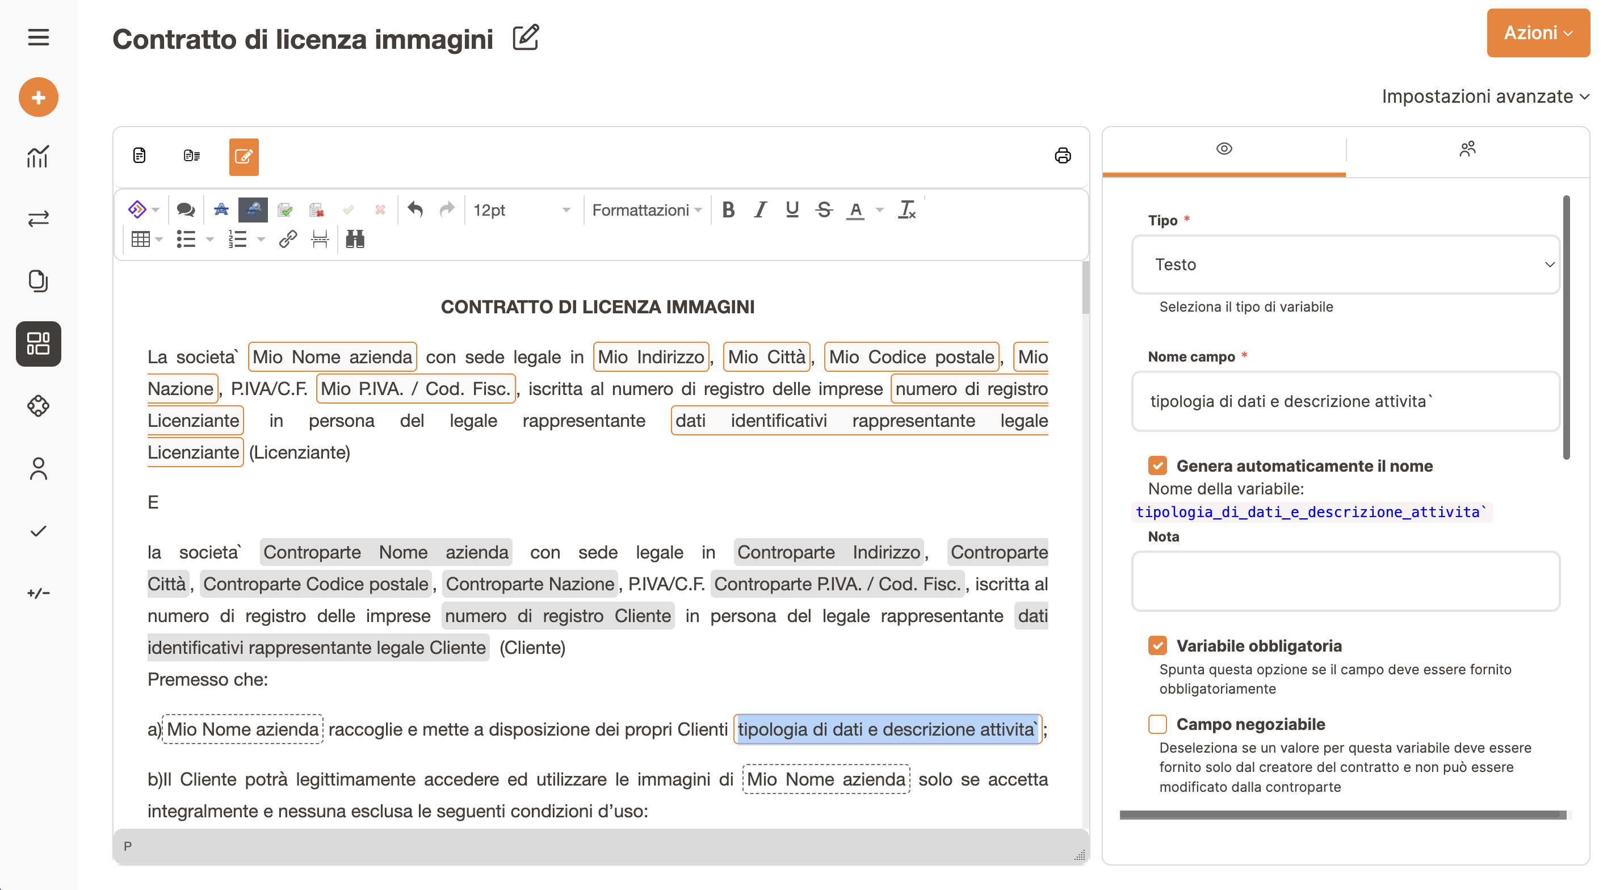Apply italic formatting
1620x890 pixels.
pos(760,209)
